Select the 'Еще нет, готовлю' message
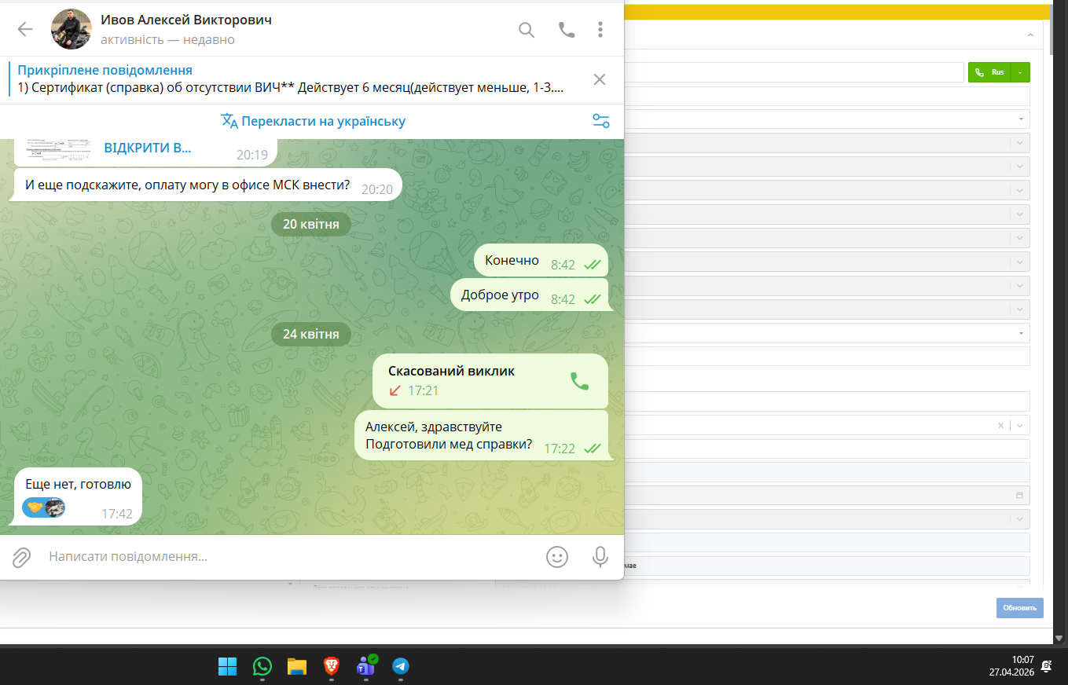 point(78,496)
